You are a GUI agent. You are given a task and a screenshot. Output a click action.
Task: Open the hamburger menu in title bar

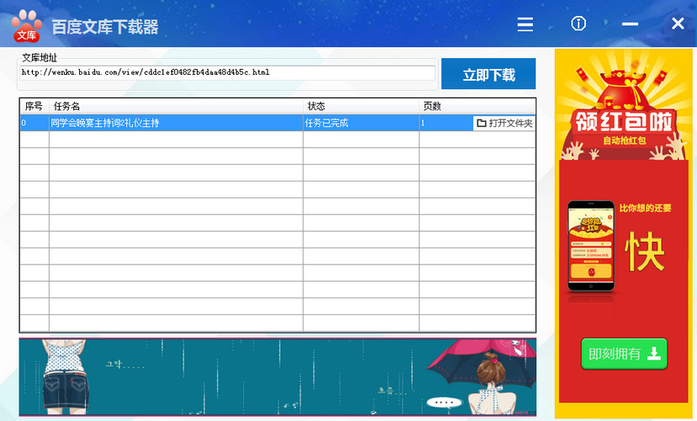[525, 24]
